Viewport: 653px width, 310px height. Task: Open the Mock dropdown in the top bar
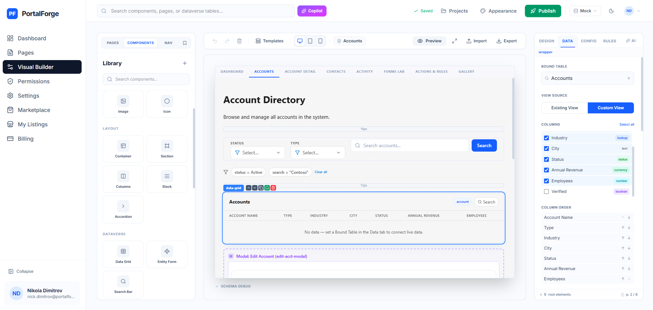click(x=585, y=11)
